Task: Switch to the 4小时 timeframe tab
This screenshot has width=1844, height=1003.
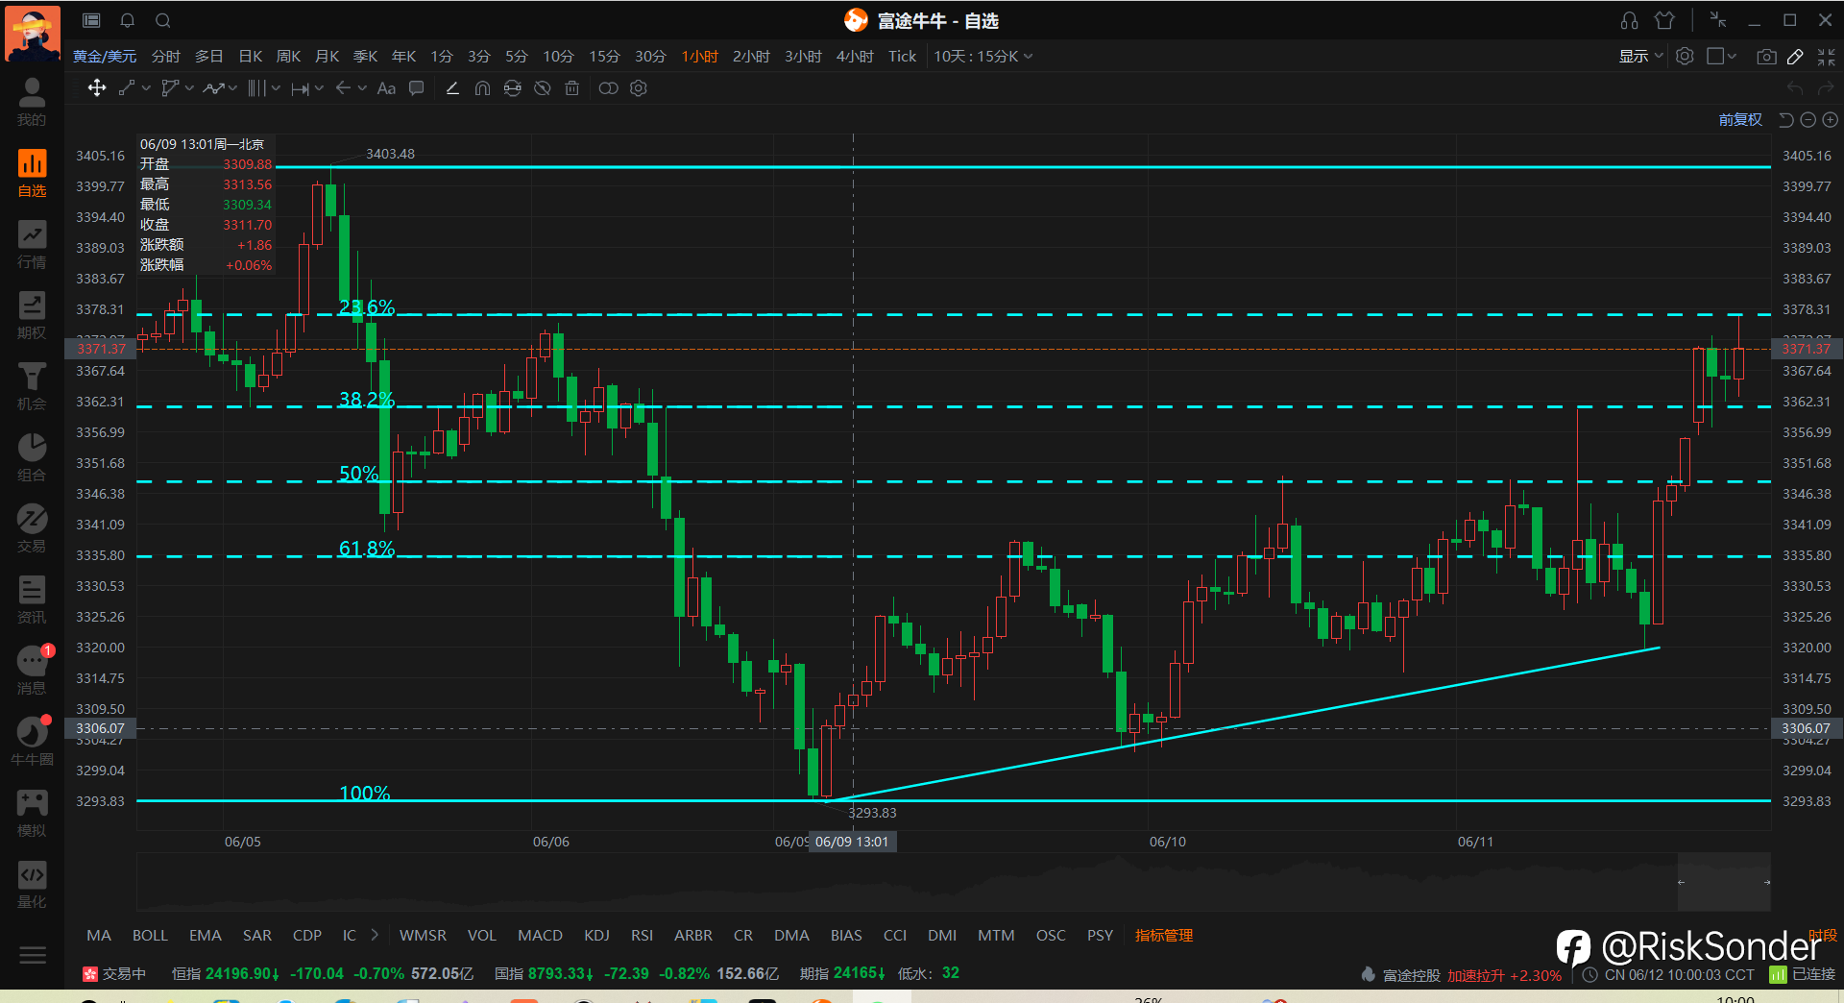Action: (855, 57)
